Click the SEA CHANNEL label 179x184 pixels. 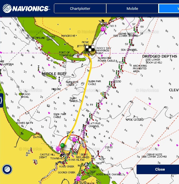point(129,50)
